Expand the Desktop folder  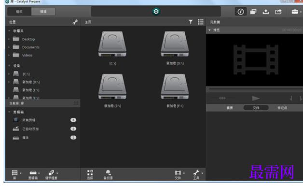point(9,39)
